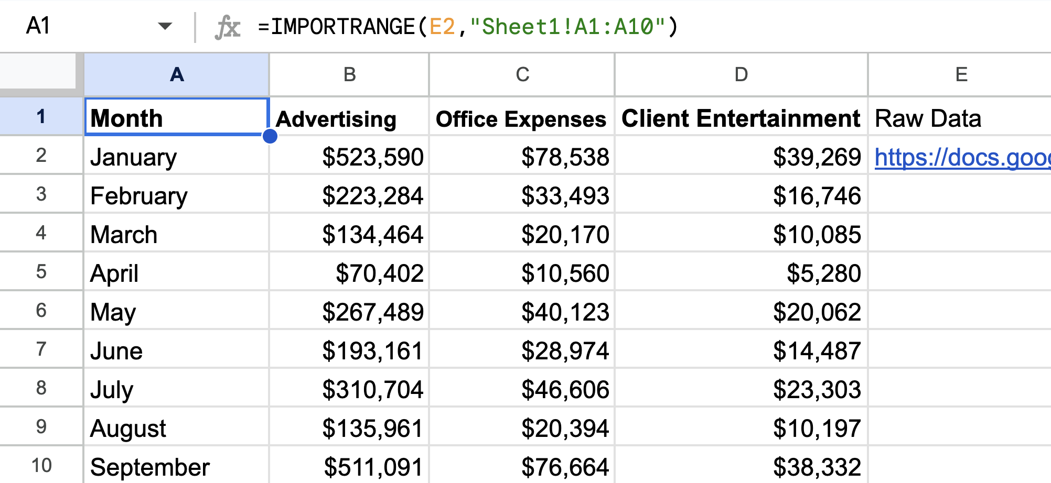
Task: Select column C header
Action: click(x=522, y=74)
